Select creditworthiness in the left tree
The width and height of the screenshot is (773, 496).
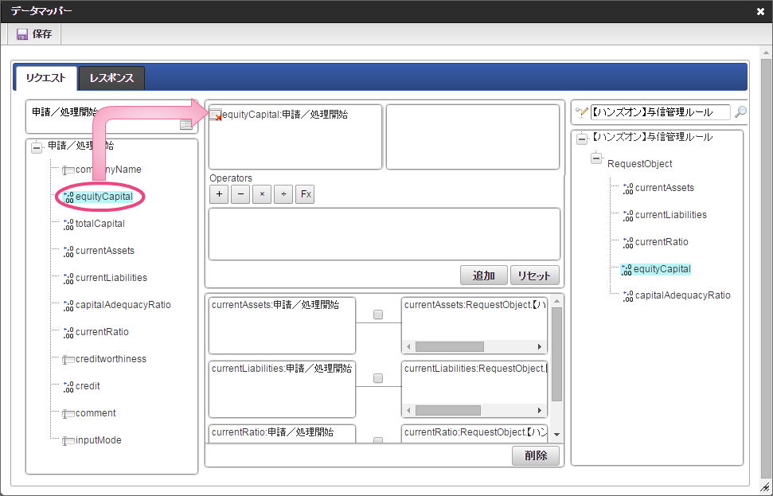(x=111, y=359)
